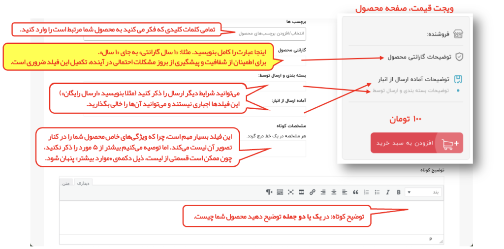This screenshot has width=504, height=249.
Task: Switch to the 'متن' text tab
Action: [66, 183]
